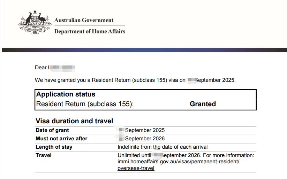Viewport: 287px width, 179px height.
Task: Click the "Date of grant" row label
Action: [x=52, y=130]
